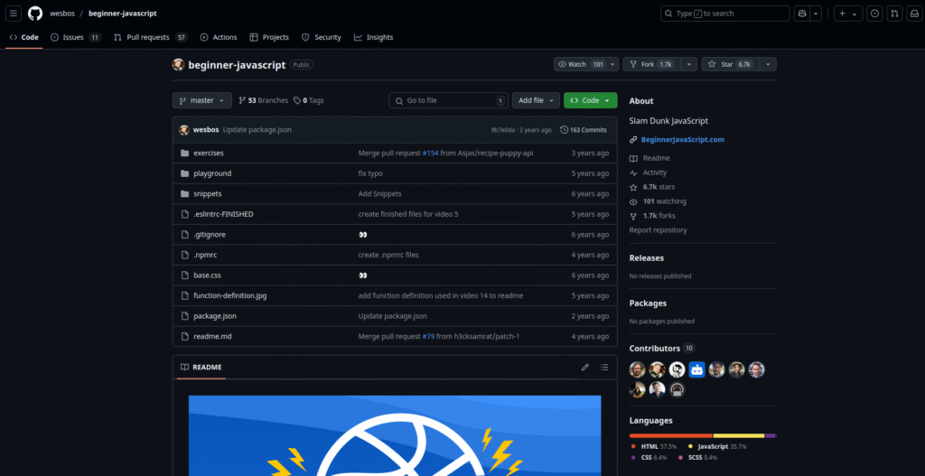Viewport: 925px width, 476px height.
Task: Open the .eslintrc-FINISHED file
Action: 224,214
